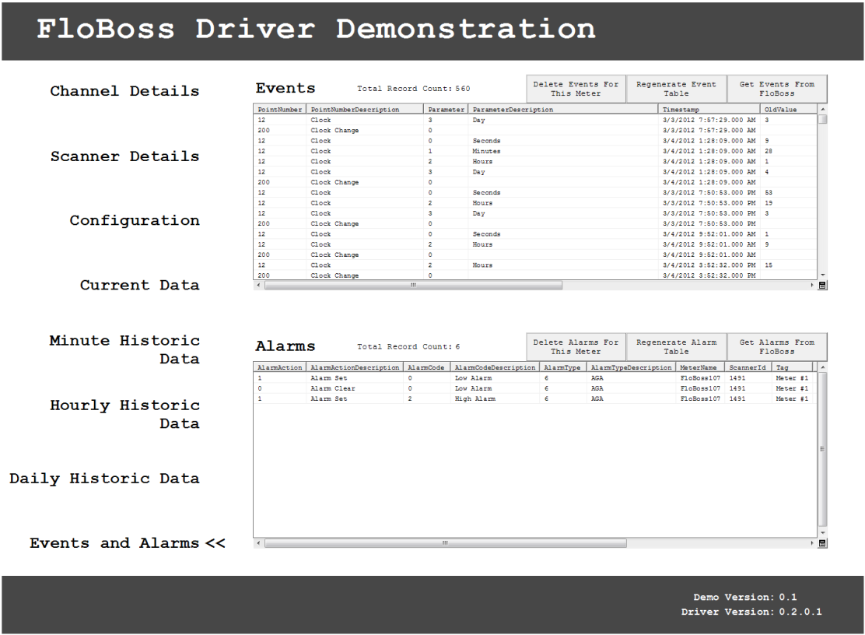Click Events table scroll up arrow
865x635 pixels.
(822, 109)
